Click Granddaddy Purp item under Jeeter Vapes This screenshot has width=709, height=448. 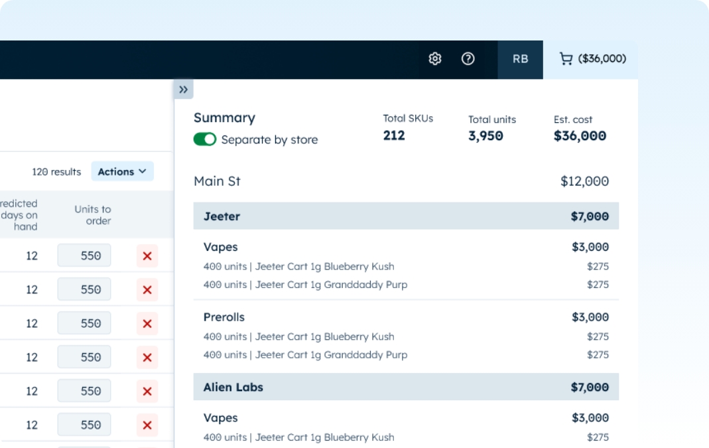click(x=305, y=285)
